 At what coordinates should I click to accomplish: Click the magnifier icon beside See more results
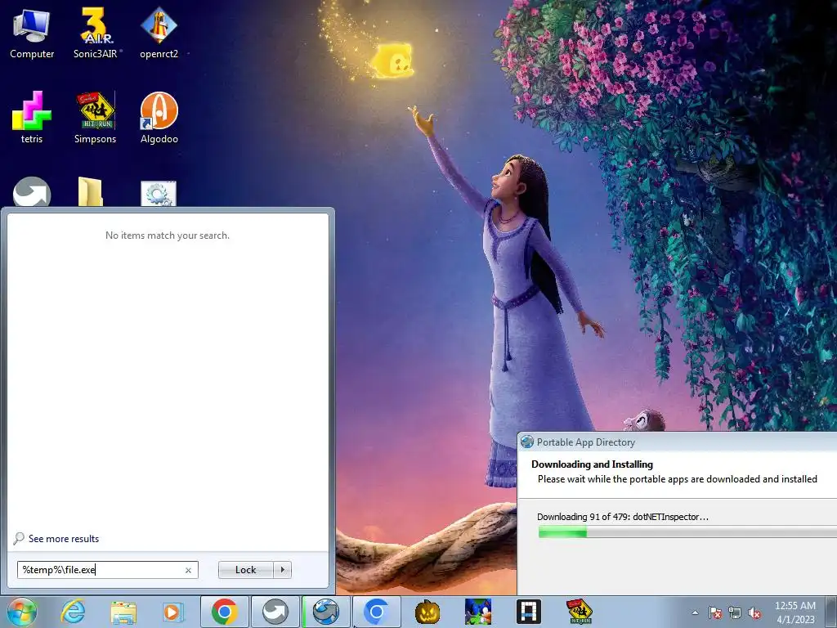tap(19, 538)
